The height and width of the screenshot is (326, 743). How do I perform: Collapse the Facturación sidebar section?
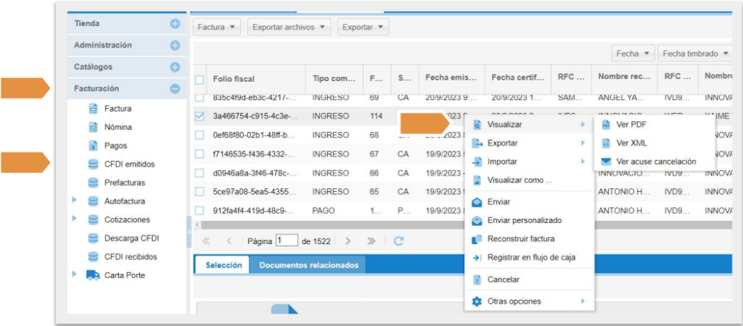[175, 90]
